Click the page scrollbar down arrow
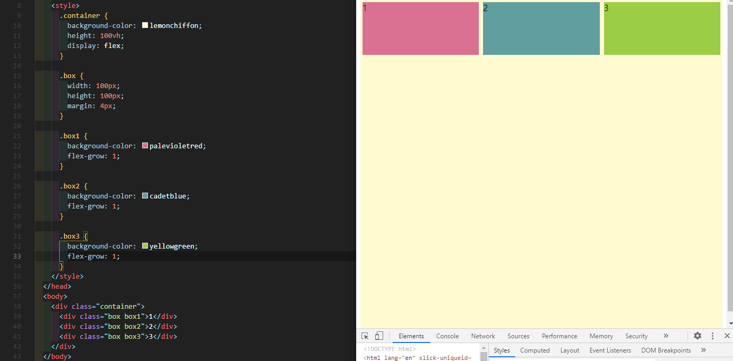The height and width of the screenshot is (361, 733). tap(730, 323)
